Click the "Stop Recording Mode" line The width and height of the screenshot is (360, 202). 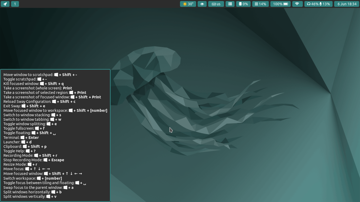pos(34,160)
